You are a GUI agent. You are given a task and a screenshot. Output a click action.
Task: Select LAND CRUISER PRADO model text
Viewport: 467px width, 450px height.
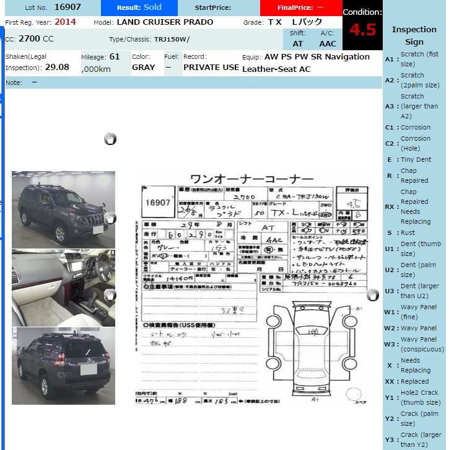click(165, 22)
